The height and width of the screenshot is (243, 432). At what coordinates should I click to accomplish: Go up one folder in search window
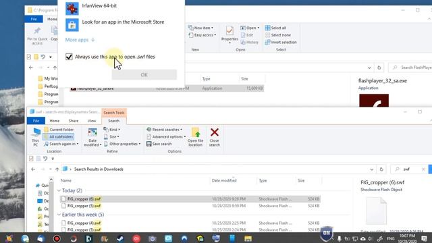[x=57, y=169]
